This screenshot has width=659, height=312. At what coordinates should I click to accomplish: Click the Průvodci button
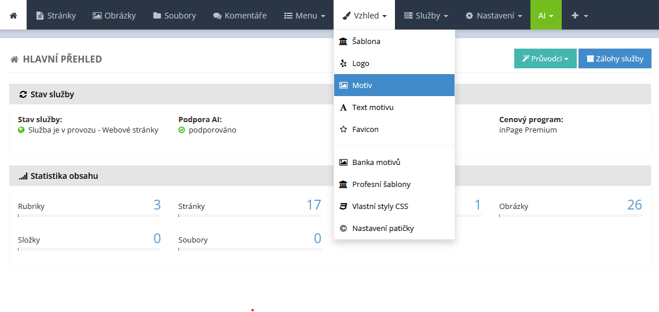(x=545, y=59)
